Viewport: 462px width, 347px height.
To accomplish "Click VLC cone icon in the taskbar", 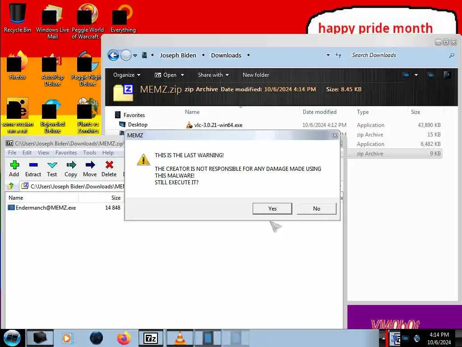I will [x=180, y=338].
